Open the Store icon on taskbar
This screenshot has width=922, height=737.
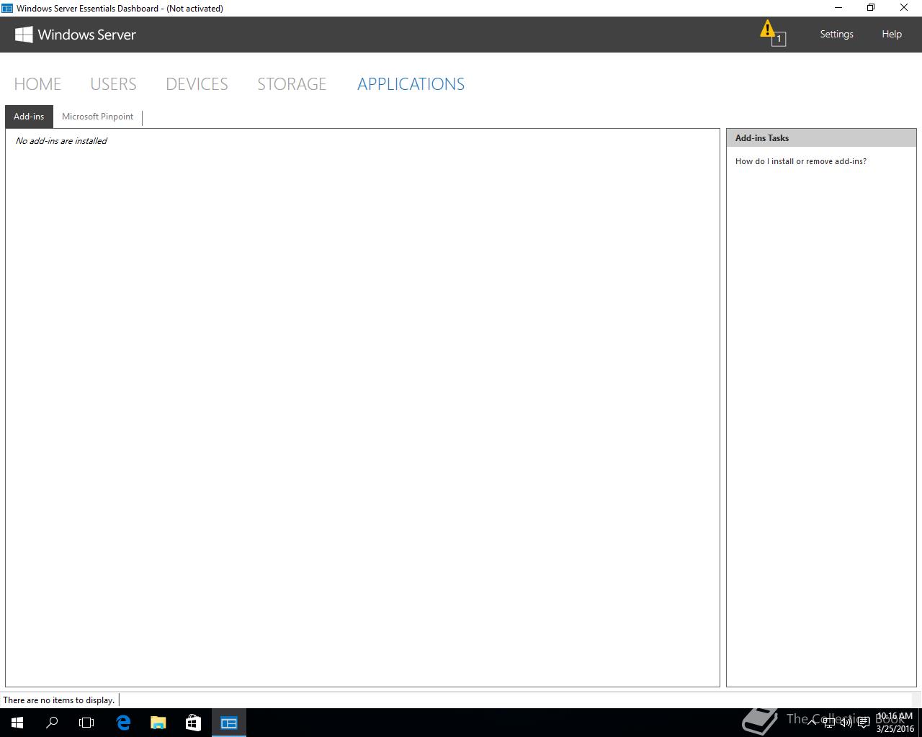(x=193, y=723)
